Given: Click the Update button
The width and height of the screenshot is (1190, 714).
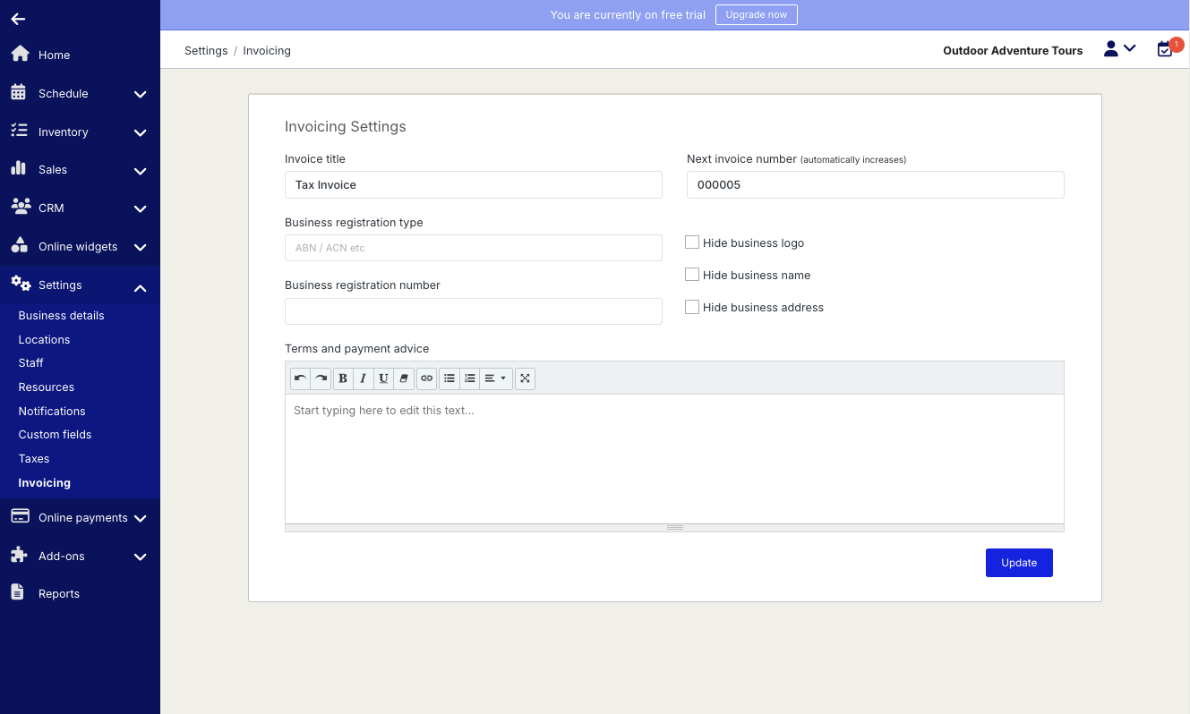Looking at the screenshot, I should coord(1019,563).
